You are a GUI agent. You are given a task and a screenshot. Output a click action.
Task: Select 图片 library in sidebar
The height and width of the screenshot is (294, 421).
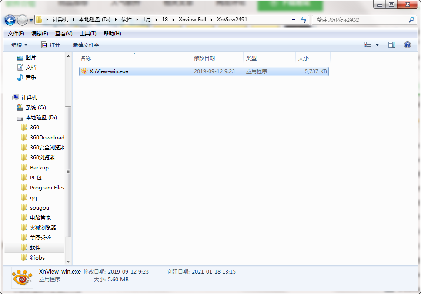[26, 57]
